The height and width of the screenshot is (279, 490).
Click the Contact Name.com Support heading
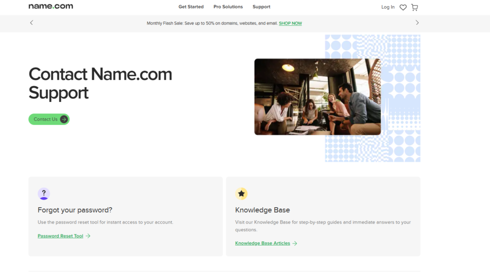click(x=100, y=83)
